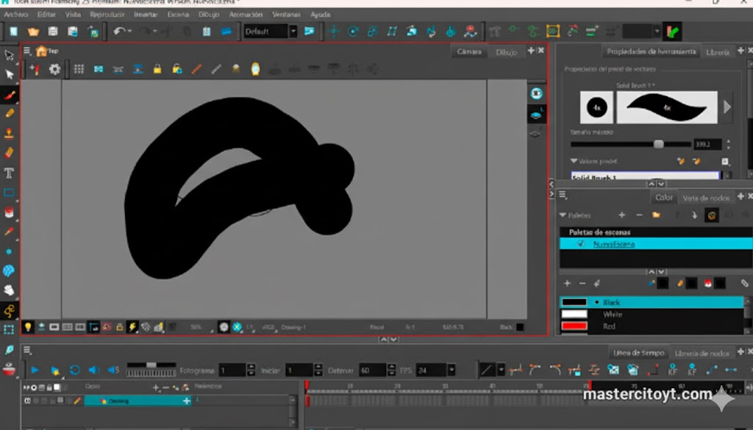The height and width of the screenshot is (430, 753).
Task: Collapse the Paletas section
Action: [563, 215]
